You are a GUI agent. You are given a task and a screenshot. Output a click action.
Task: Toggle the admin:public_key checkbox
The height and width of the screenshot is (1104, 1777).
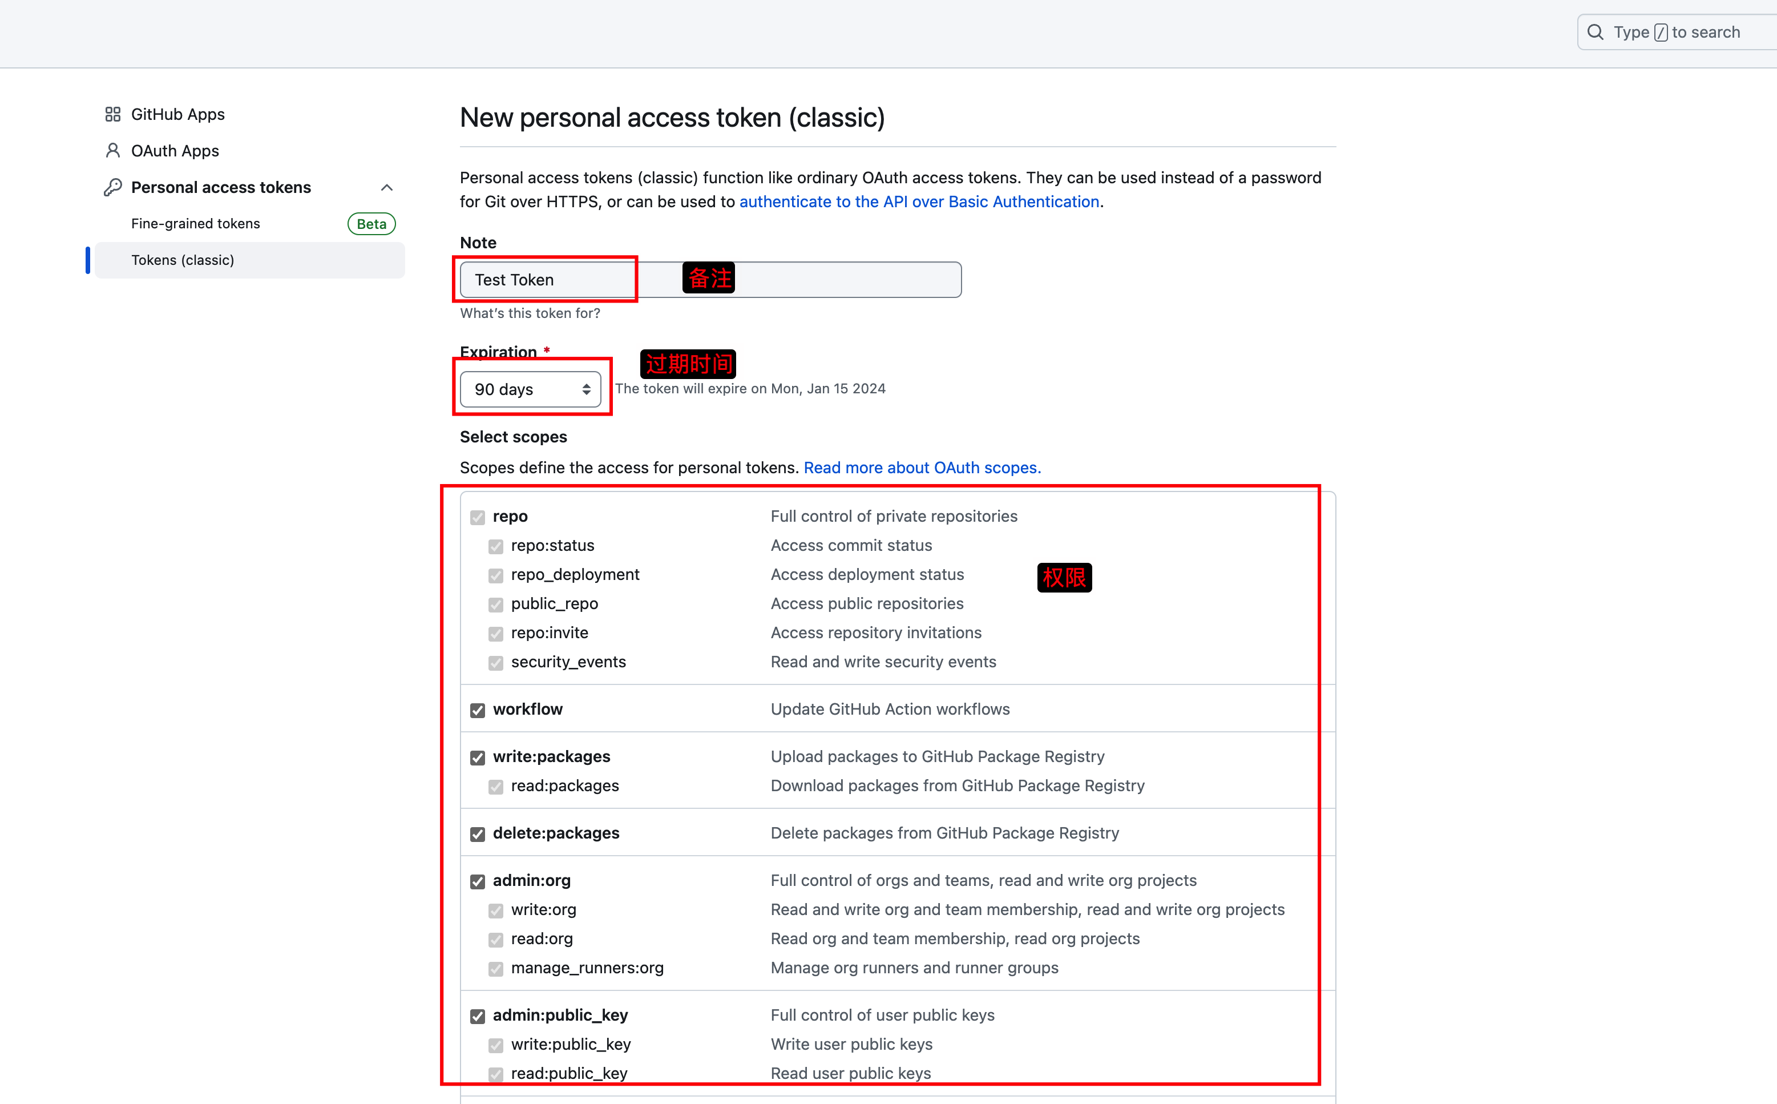click(x=477, y=1016)
